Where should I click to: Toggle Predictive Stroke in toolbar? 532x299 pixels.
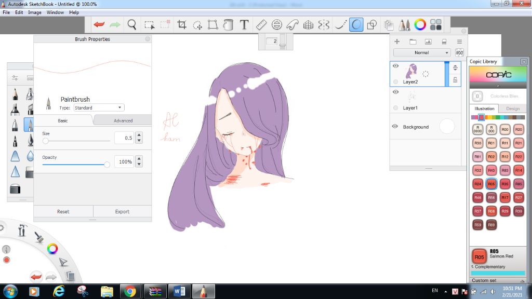(356, 24)
